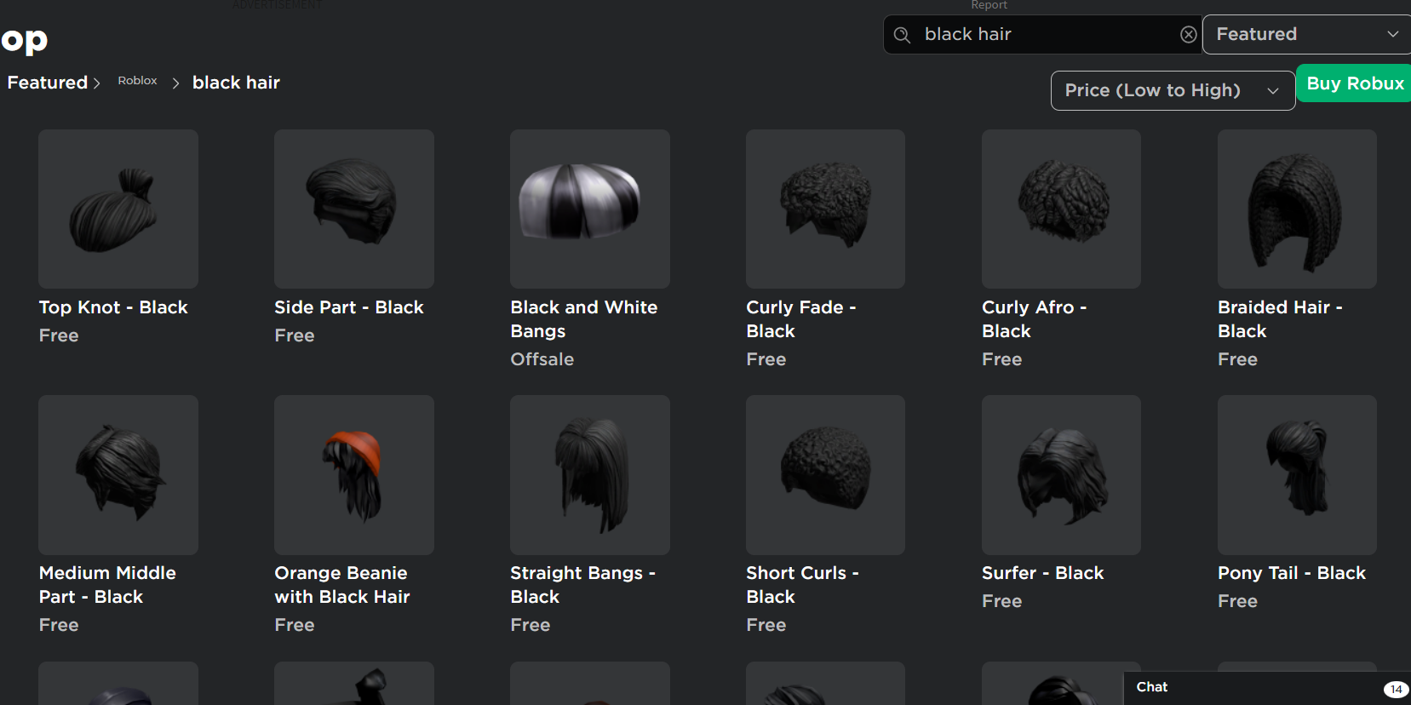Click the Featured breadcrumb link
Viewport: 1411px width, 705px height.
(x=48, y=83)
